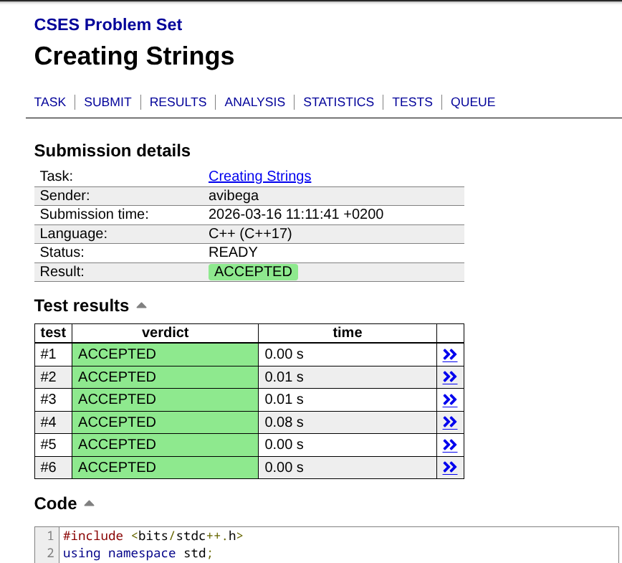Click the verdict column header
Screen dimensions: 622x563
(165, 332)
